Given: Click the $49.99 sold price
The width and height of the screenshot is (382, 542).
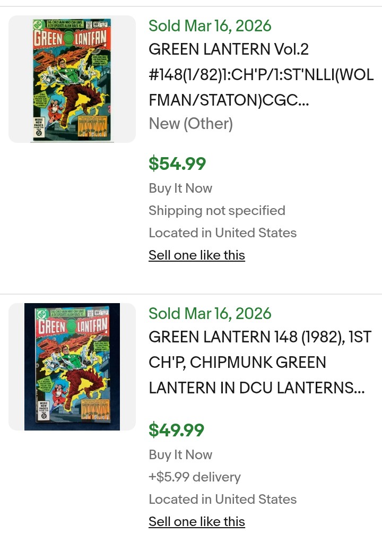Looking at the screenshot, I should tap(176, 430).
